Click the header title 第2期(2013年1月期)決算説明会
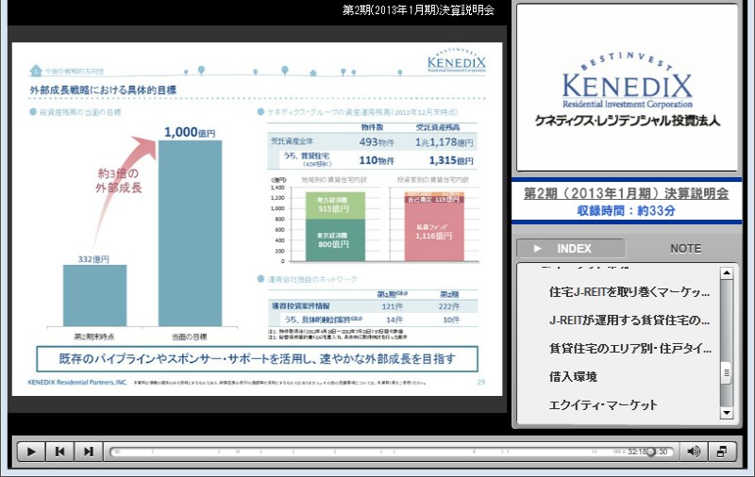 pyautogui.click(x=418, y=10)
